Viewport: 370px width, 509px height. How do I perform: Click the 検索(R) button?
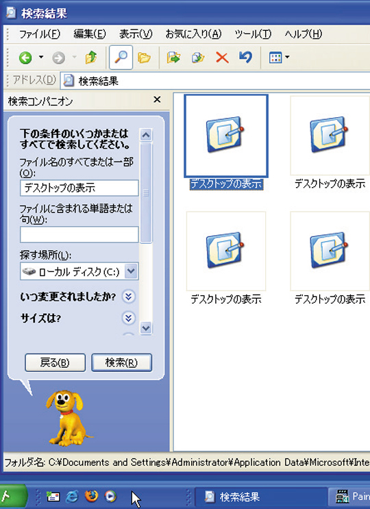122,362
